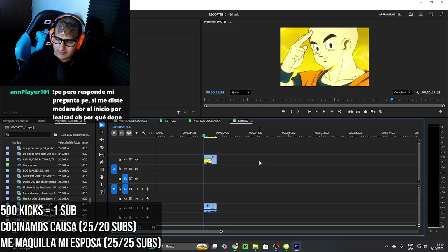The image size is (448, 252).
Task: Solo audio track A2
Action: point(142,199)
